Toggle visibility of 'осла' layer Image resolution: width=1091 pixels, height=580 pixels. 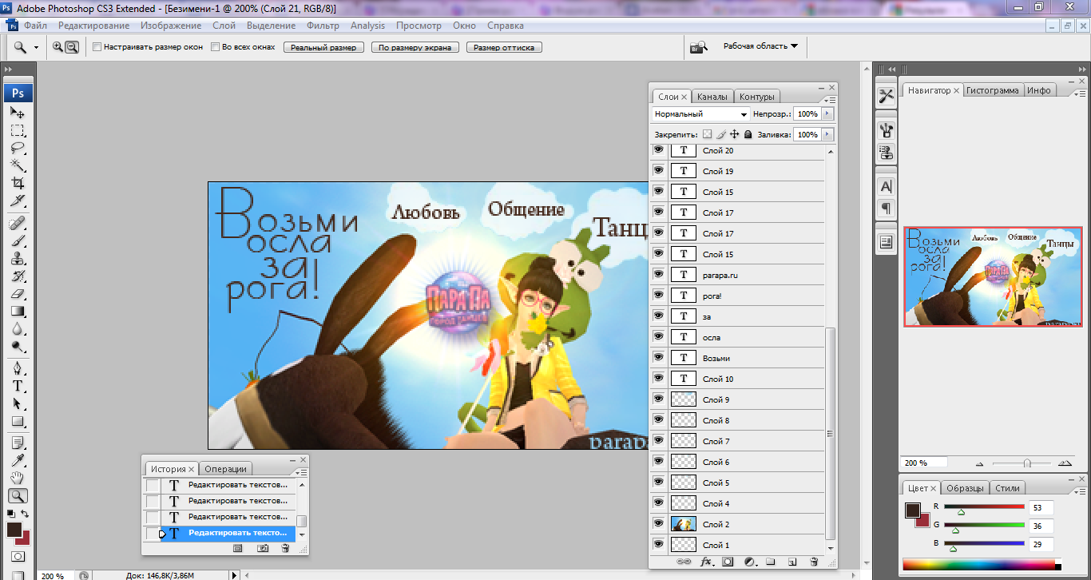tap(658, 337)
